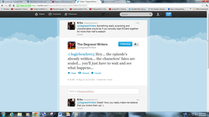The image size is (209, 117).
Task: Expand the account profile dropdown in navbar
Action: [159, 14]
